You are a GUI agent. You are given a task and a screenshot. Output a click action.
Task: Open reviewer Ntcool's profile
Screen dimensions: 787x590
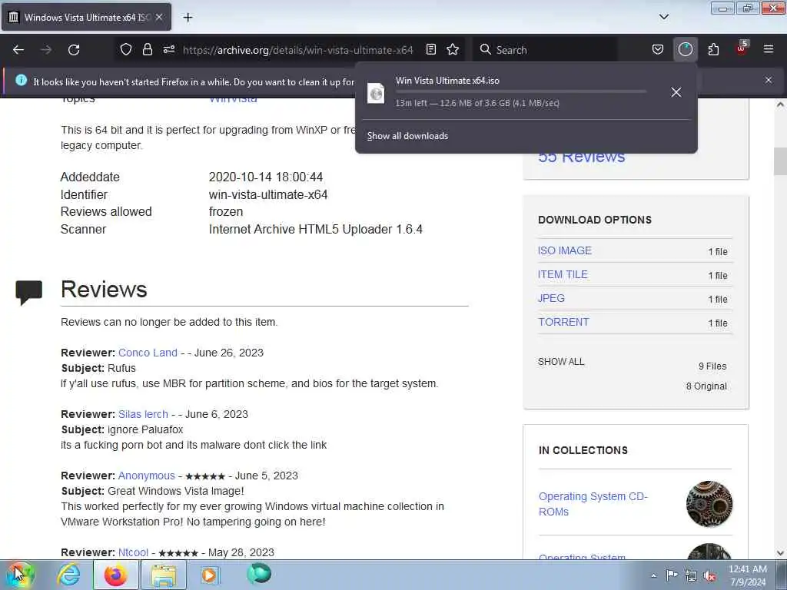click(133, 552)
